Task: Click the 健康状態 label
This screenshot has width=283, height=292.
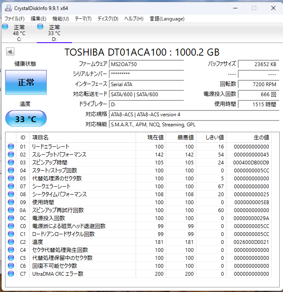Action: click(x=25, y=64)
